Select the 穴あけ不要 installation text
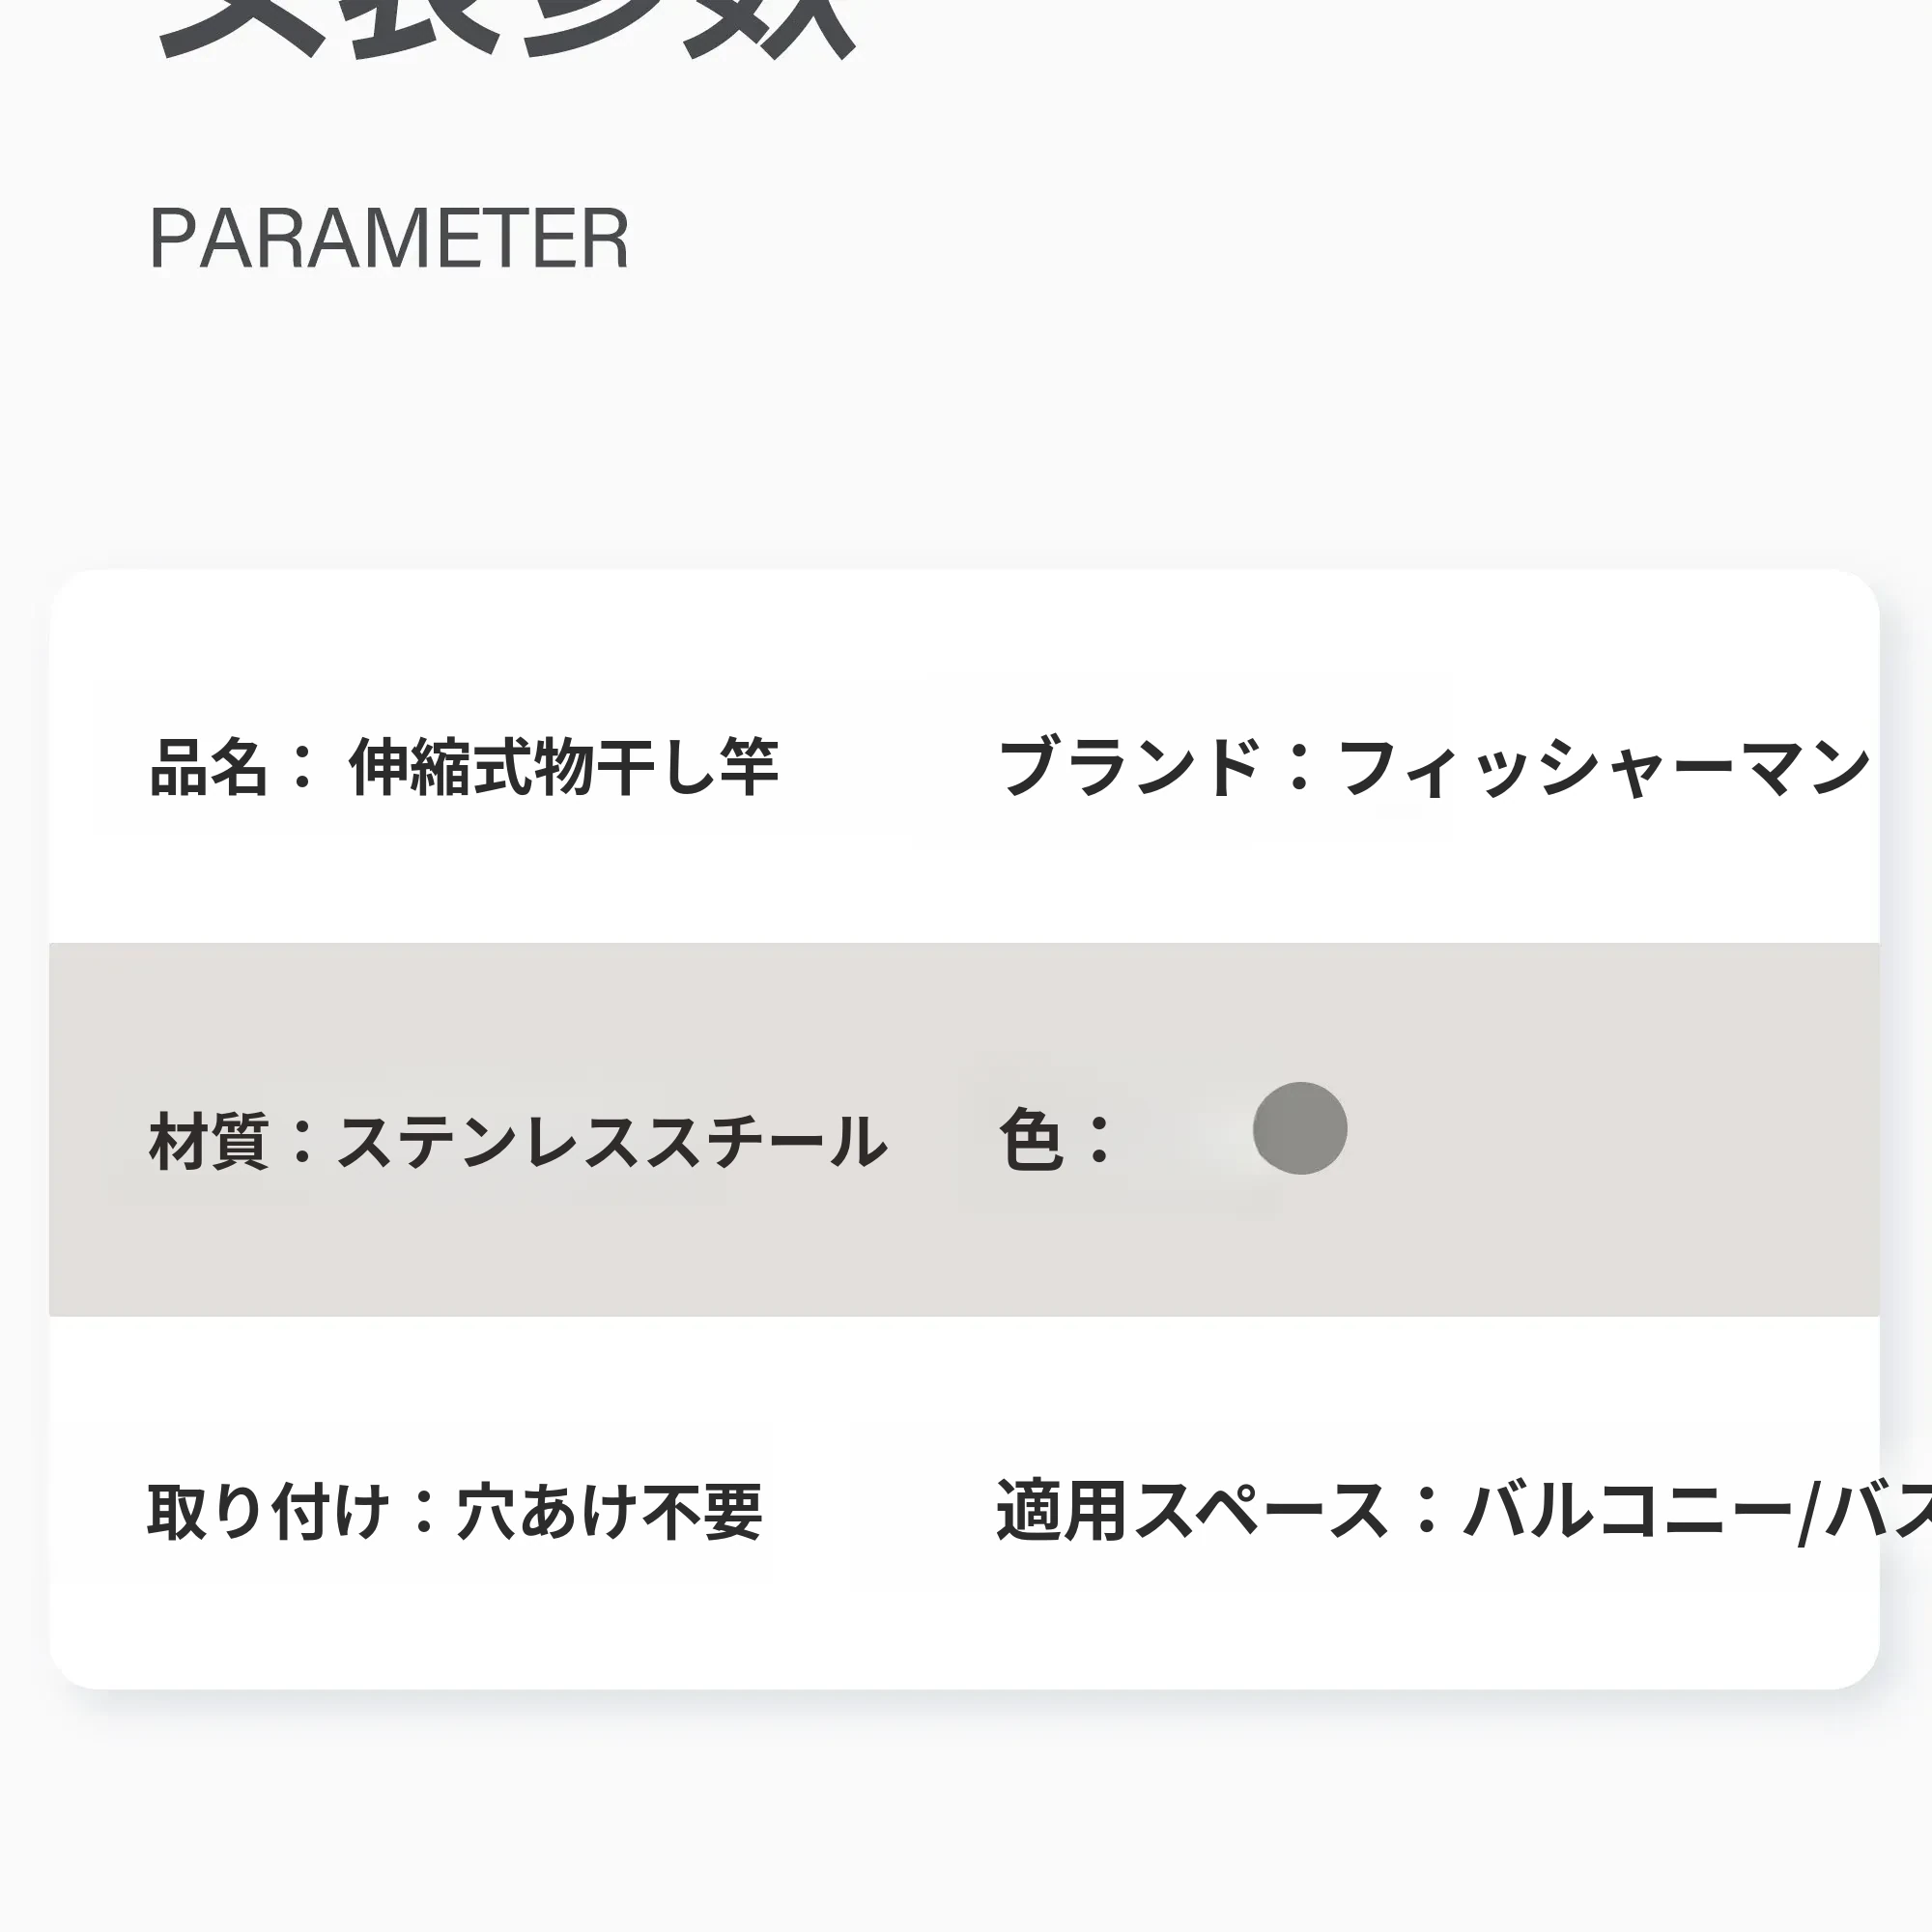 (x=609, y=1511)
